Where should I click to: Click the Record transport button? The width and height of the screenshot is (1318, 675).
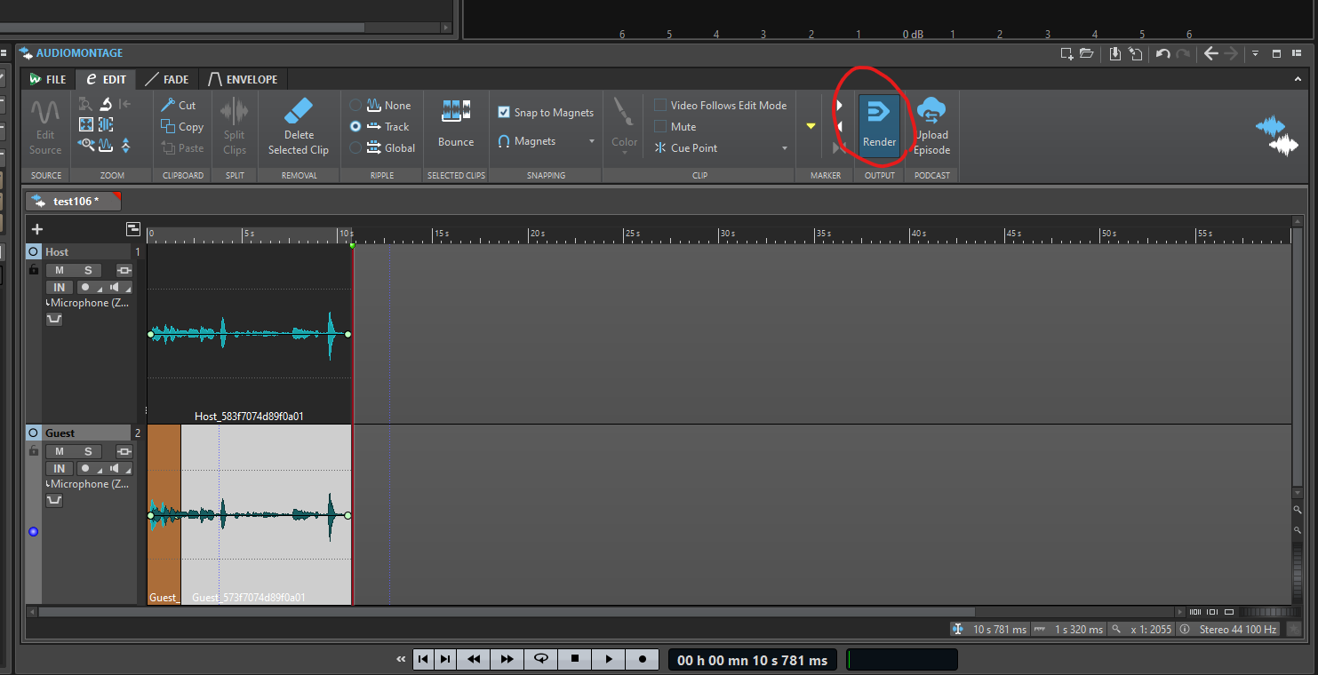(643, 659)
